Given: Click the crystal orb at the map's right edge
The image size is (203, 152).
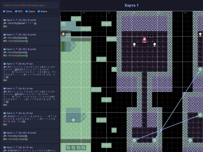Looking at the screenshot, I should pos(200,35).
